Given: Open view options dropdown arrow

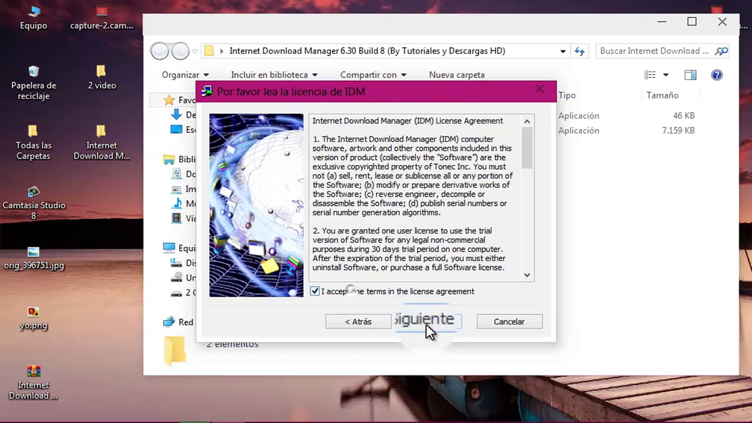Looking at the screenshot, I should [666, 75].
